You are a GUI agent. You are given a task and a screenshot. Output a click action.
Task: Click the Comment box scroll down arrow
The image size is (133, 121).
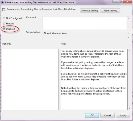click(x=128, y=28)
